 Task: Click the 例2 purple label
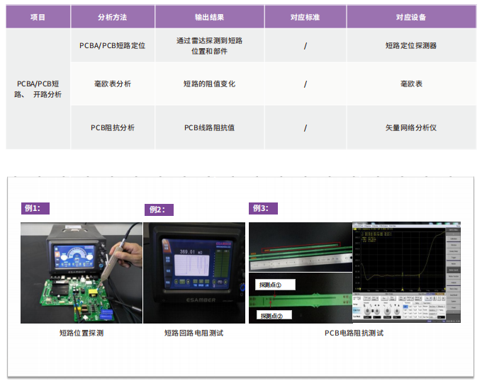[158, 210]
